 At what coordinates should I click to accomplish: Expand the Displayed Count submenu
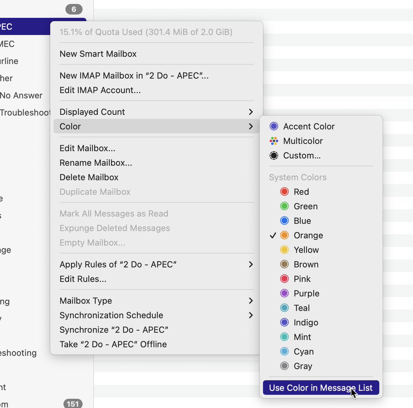coord(156,112)
